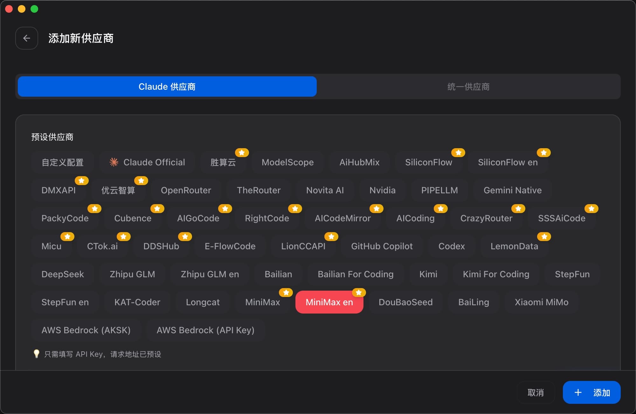Screen dimensions: 636x414
Task: Select E-FlowCode provider
Action: coord(230,246)
